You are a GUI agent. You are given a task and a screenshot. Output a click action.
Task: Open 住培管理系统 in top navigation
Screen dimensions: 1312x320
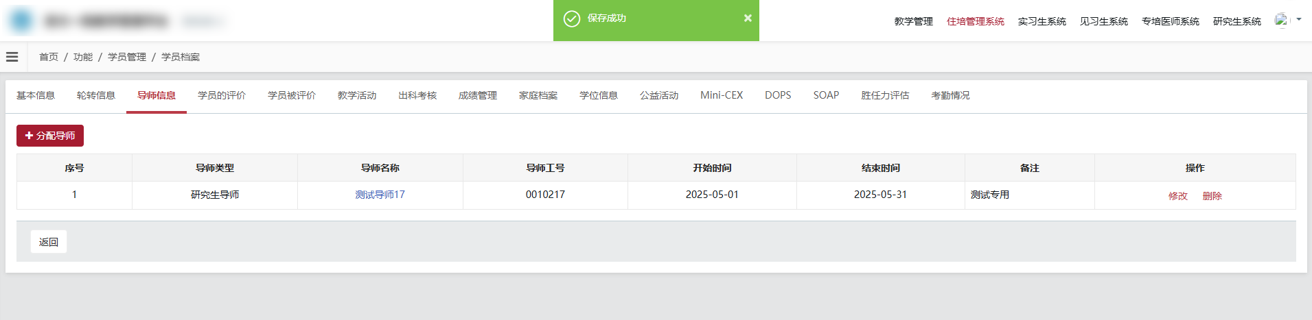pos(975,21)
